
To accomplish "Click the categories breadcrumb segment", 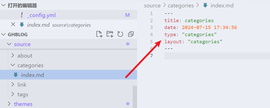I will (181, 6).
